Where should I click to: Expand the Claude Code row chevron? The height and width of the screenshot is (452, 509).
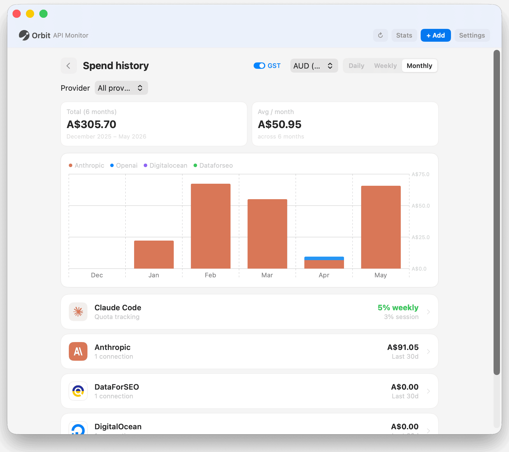coord(428,312)
